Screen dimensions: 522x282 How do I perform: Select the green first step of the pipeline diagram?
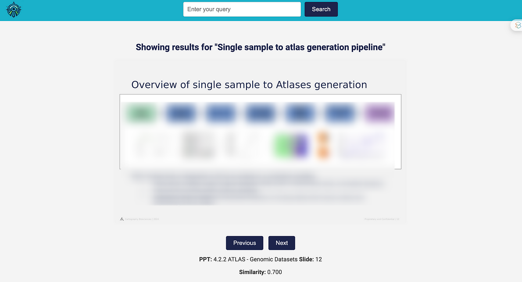click(x=140, y=113)
